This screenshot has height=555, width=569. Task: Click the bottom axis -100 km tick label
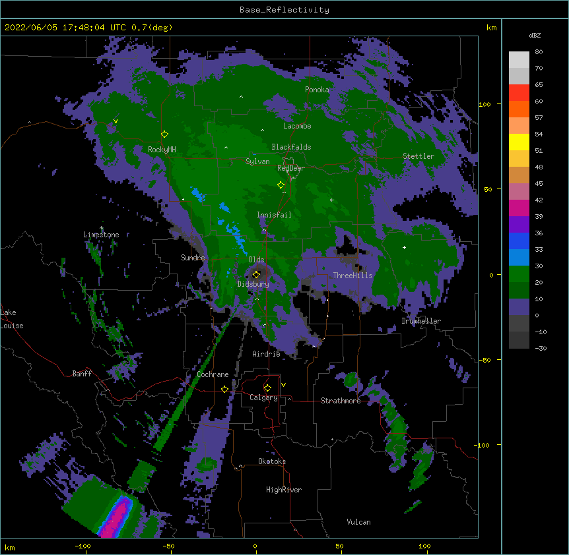tap(83, 546)
